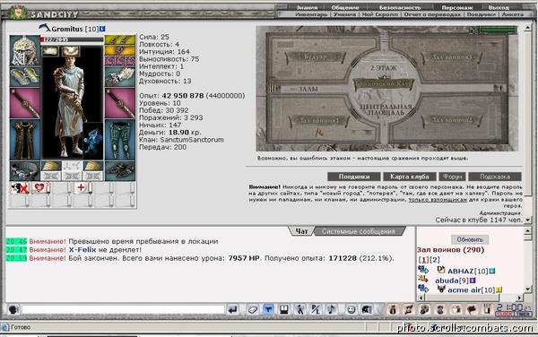The height and width of the screenshot is (337, 538).
Task: Use the red cross healing scroll
Action: pos(82,188)
